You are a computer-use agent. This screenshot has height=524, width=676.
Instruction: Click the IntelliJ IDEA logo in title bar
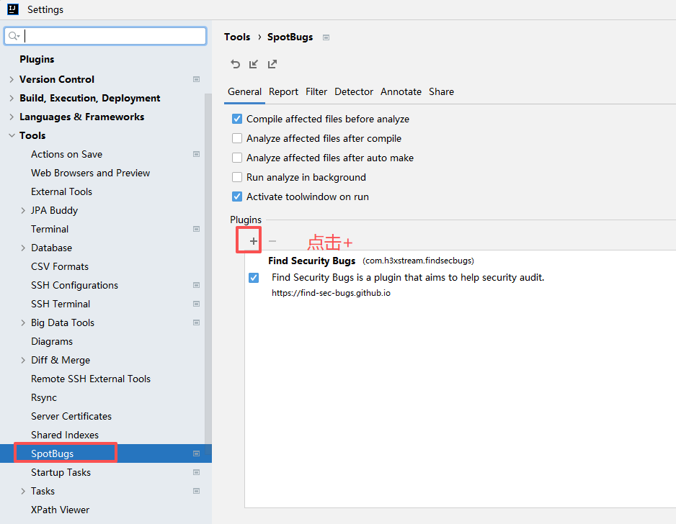coord(13,9)
